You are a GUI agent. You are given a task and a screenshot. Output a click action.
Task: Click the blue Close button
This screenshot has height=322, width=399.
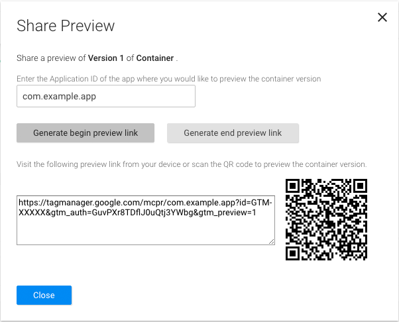click(x=44, y=295)
